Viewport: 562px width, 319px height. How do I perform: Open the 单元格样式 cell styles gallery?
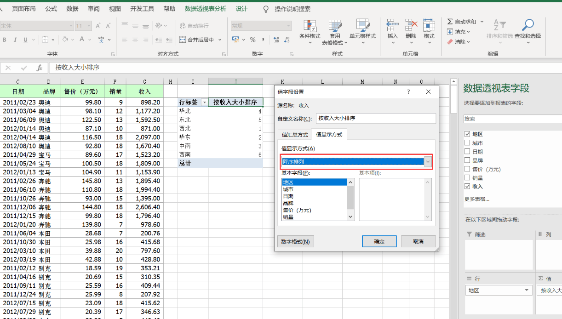pos(362,27)
